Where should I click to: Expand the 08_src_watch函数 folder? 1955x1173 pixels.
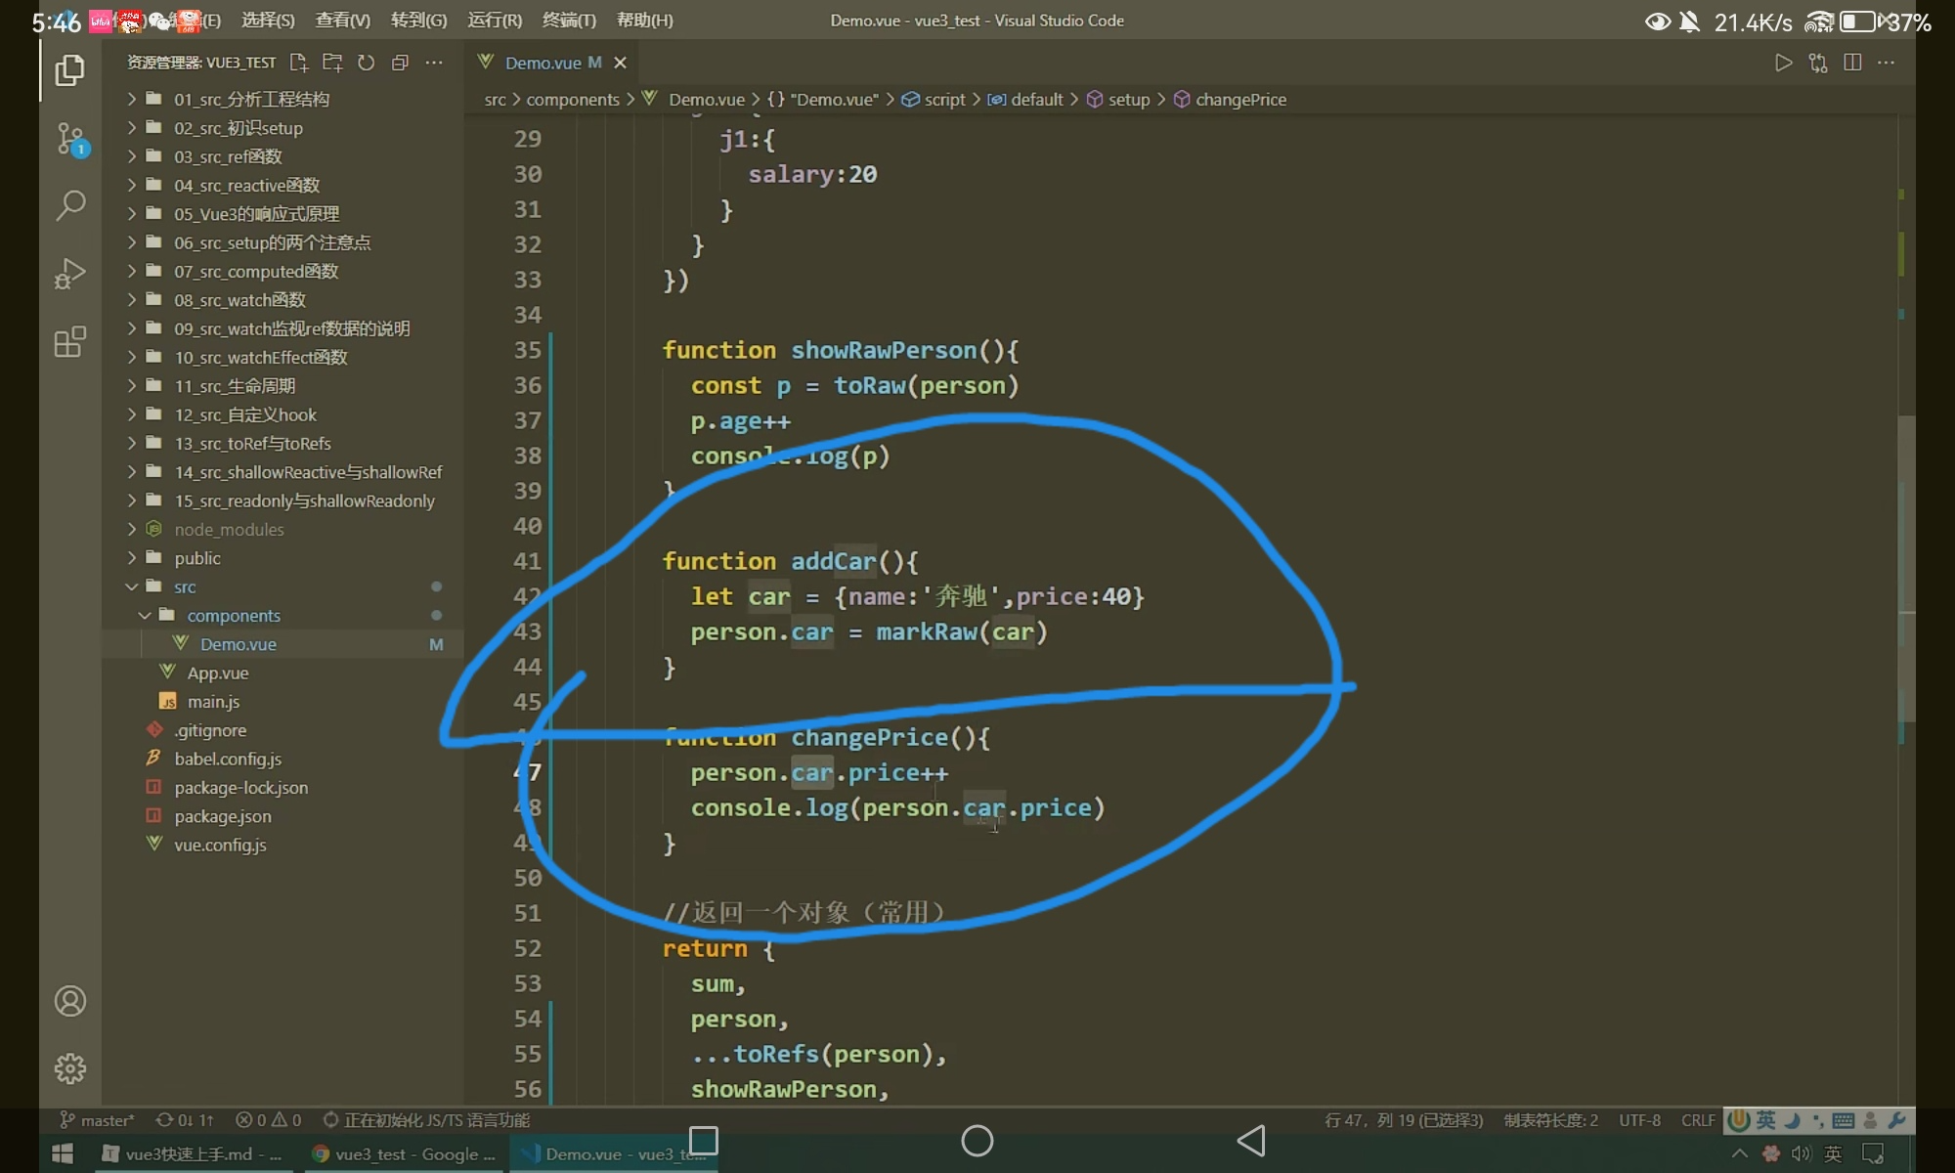(x=239, y=300)
